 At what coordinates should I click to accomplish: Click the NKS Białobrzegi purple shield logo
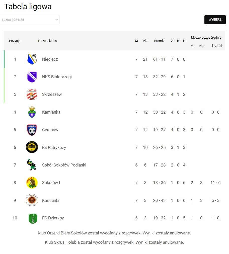(32, 77)
